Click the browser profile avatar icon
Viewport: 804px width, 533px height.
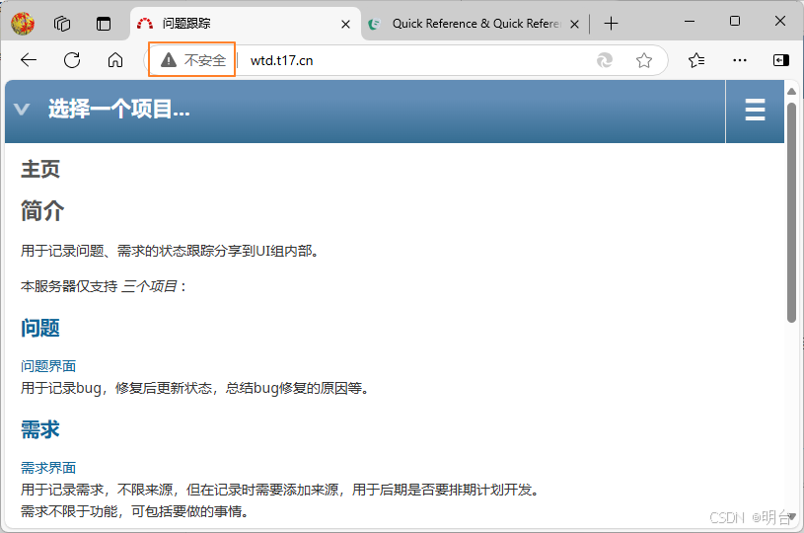[x=23, y=24]
